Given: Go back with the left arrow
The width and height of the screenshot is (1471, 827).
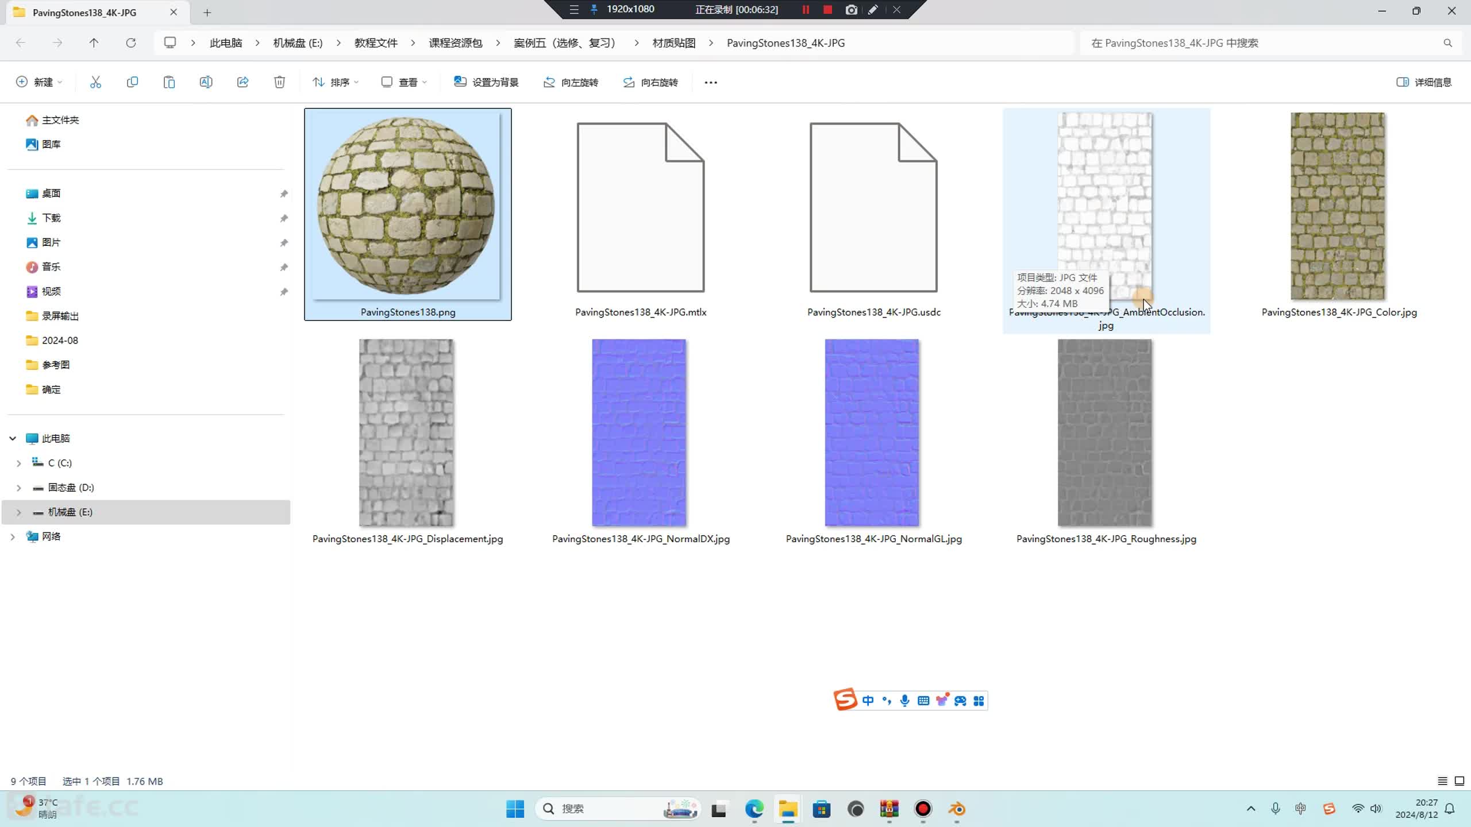Looking at the screenshot, I should [21, 42].
